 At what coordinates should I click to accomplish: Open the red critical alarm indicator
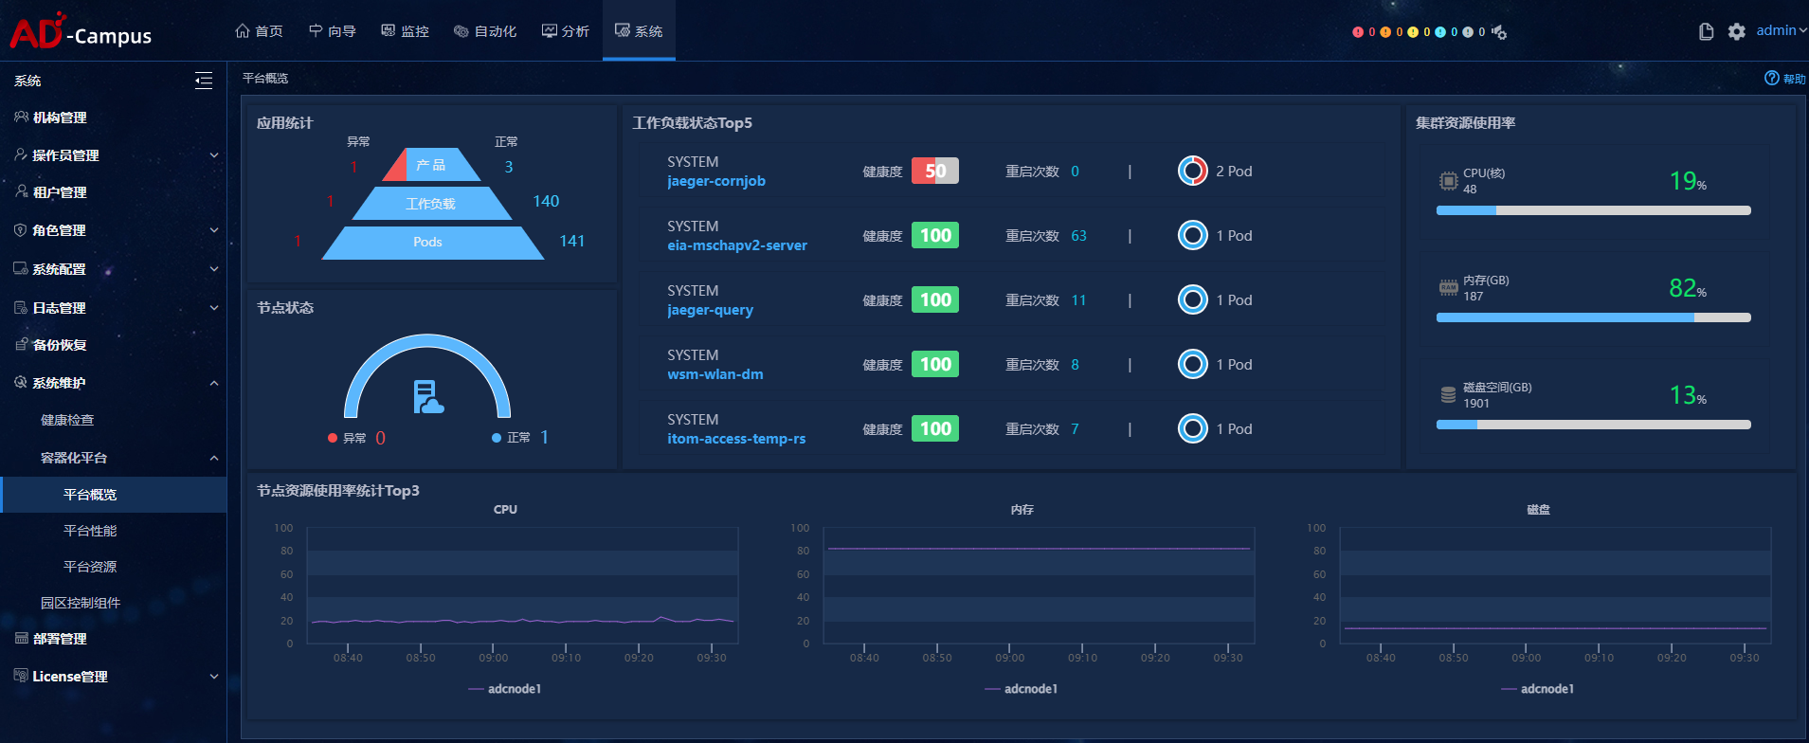(1358, 32)
